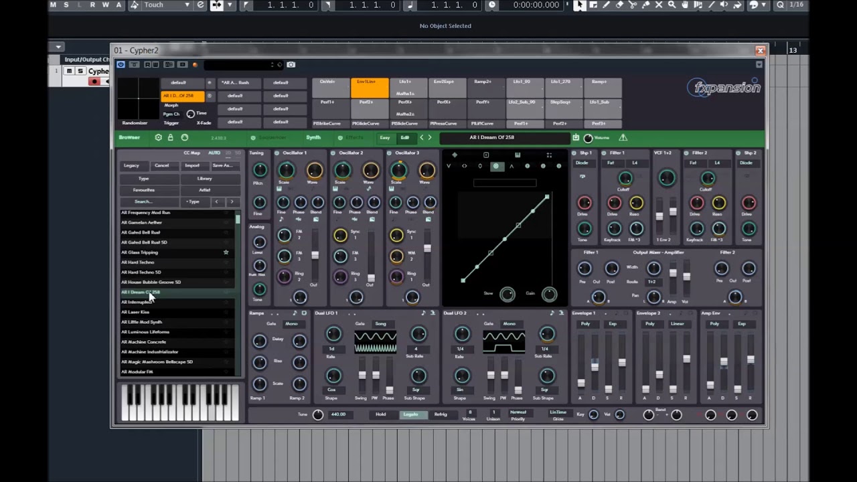Toggle plugin bypass power button in header
Screen dimensions: 857x482
point(121,65)
